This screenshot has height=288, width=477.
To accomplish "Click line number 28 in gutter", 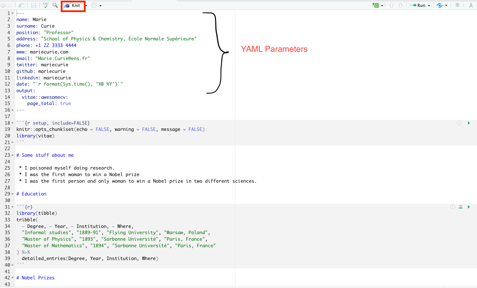I will point(8,188).
